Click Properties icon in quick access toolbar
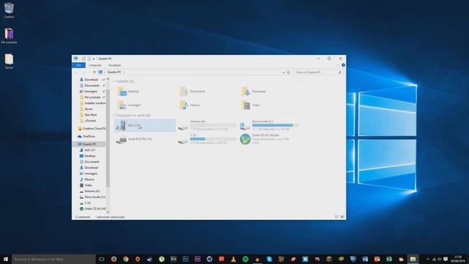469x264 pixels. (x=84, y=59)
